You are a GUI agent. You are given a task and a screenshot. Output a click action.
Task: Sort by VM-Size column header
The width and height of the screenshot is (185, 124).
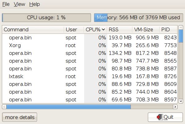(x=146, y=29)
